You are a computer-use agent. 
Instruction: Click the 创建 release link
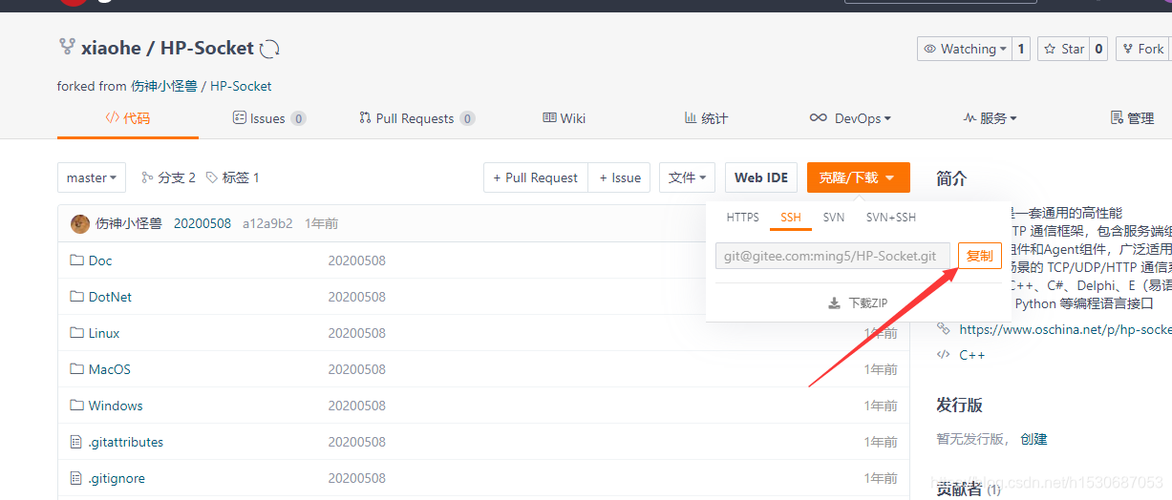[x=1033, y=439]
